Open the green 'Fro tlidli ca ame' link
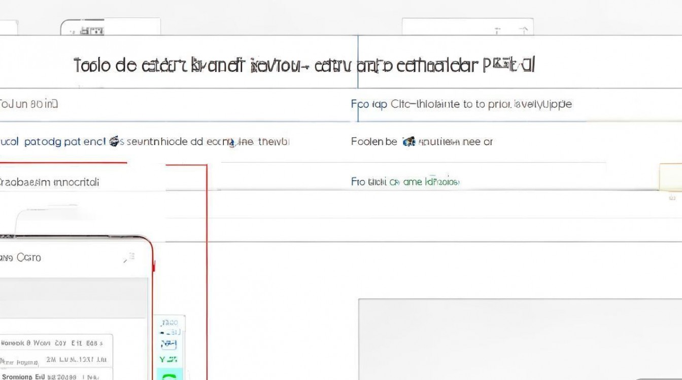 pos(405,181)
